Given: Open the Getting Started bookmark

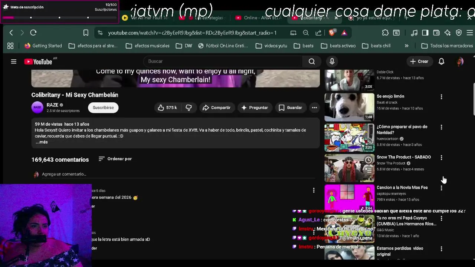Looking at the screenshot, I should coord(43,46).
